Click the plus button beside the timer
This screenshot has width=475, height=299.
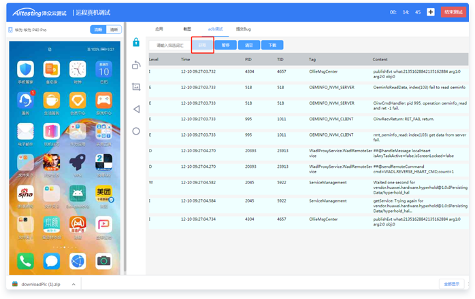tap(431, 12)
